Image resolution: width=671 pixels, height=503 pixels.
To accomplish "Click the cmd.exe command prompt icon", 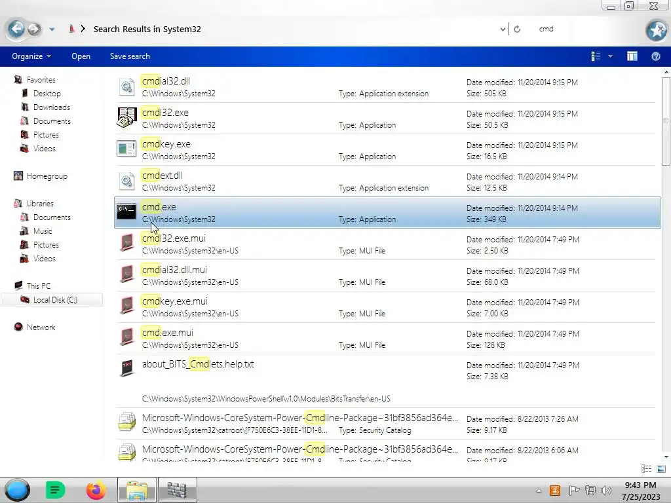I will (126, 212).
